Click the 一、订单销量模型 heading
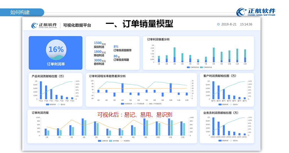This screenshot has height=153, width=289. pyautogui.click(x=139, y=24)
